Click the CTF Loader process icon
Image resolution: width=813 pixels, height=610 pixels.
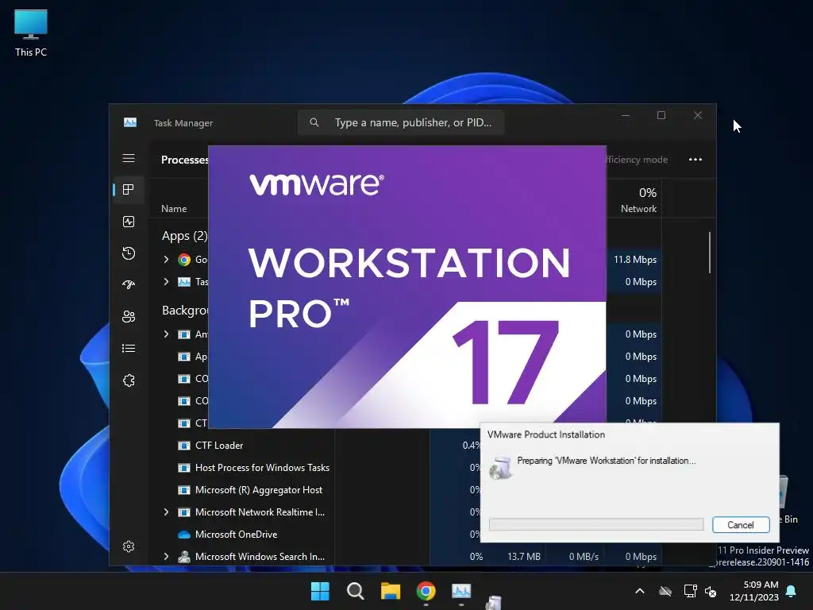tap(184, 445)
